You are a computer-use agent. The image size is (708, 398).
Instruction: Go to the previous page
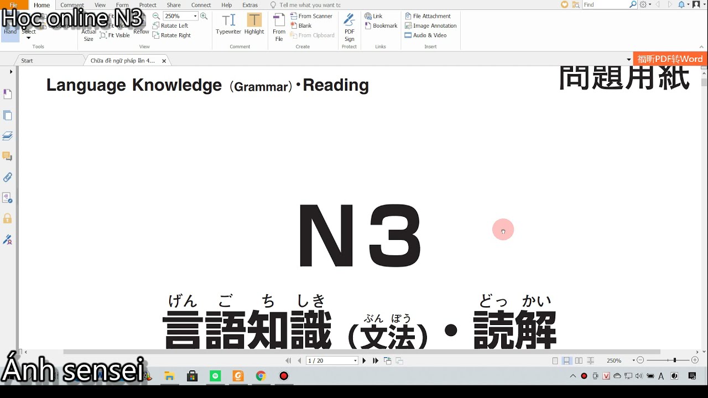click(x=299, y=360)
